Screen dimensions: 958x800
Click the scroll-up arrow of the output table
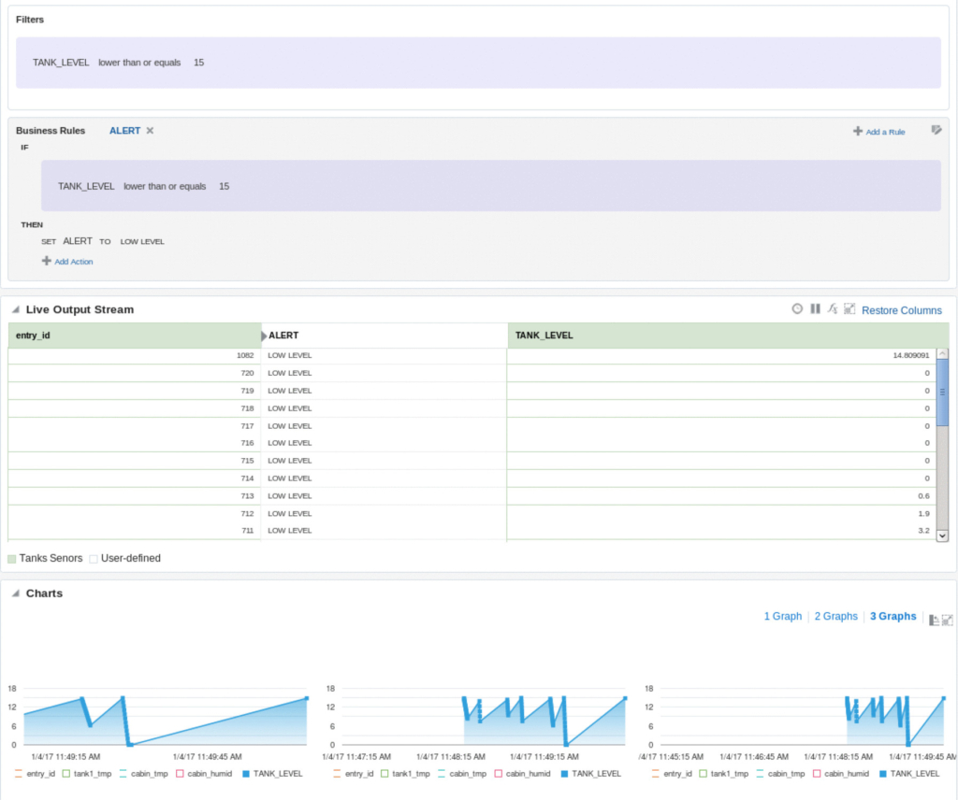(x=943, y=354)
